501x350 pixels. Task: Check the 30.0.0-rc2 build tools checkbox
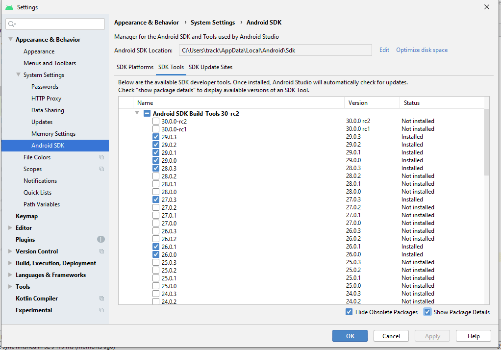pos(156,121)
